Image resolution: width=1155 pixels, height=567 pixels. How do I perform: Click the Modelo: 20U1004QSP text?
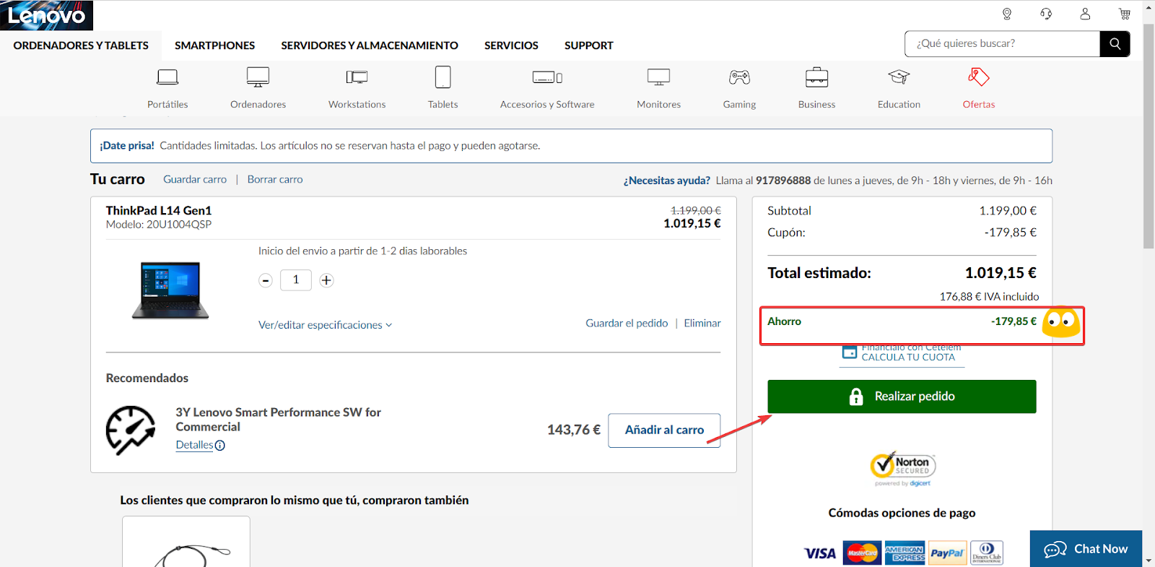[x=159, y=225]
